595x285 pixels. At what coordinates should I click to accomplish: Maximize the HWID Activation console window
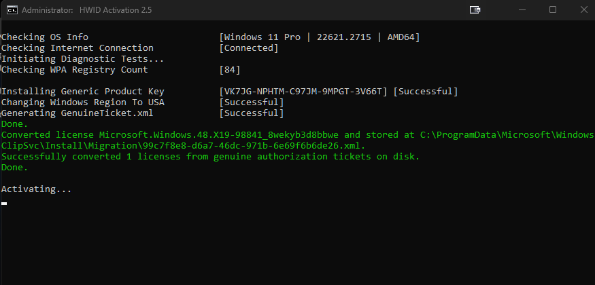[x=552, y=10]
